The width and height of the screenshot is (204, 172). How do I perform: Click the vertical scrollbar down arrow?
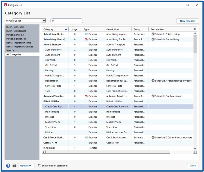[x=195, y=149]
